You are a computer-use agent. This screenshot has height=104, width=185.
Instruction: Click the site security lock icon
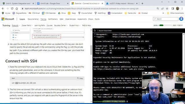tap(23, 8)
